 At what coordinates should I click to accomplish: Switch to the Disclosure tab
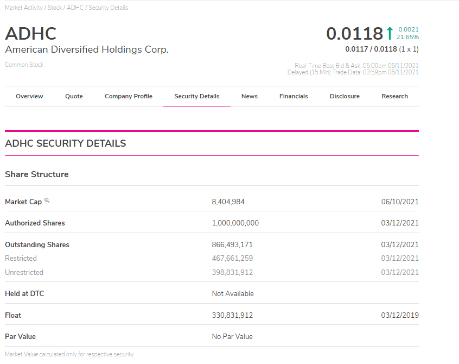point(345,96)
